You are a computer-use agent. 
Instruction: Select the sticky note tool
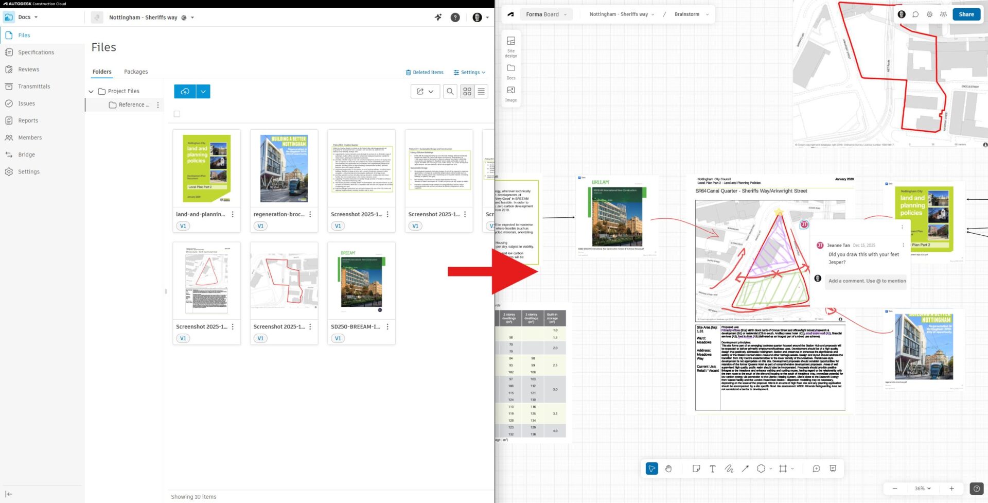pyautogui.click(x=696, y=469)
